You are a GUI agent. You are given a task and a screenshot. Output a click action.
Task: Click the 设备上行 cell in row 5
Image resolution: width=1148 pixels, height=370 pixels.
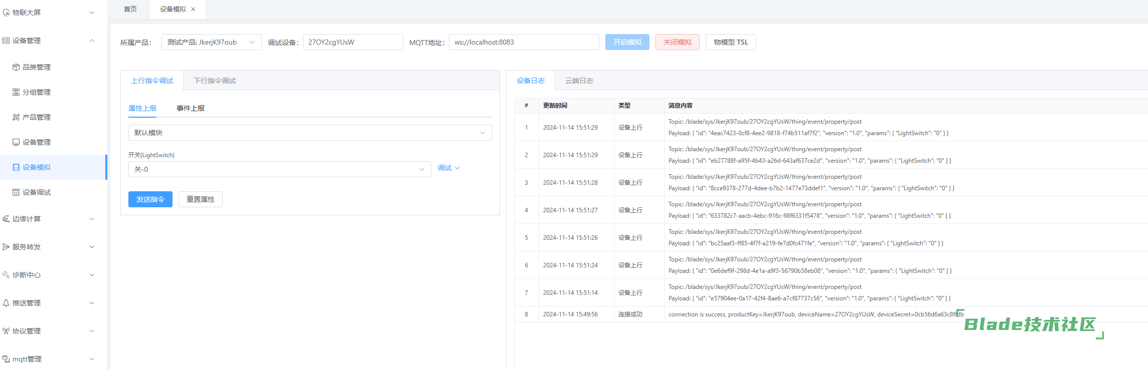[630, 238]
